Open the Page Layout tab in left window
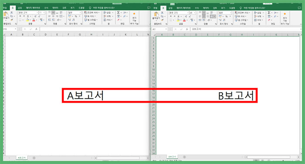Image resolution: width=305 pixels, height=164 pixels. (x=33, y=8)
